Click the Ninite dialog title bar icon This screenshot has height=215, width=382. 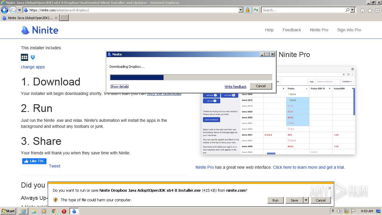(110, 54)
